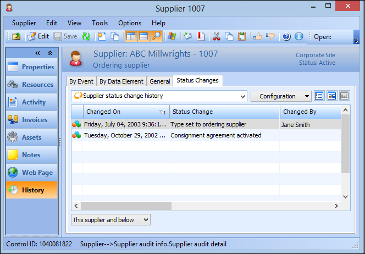Image resolution: width=365 pixels, height=254 pixels.
Task: Open the Help menu
Action: (x=158, y=23)
